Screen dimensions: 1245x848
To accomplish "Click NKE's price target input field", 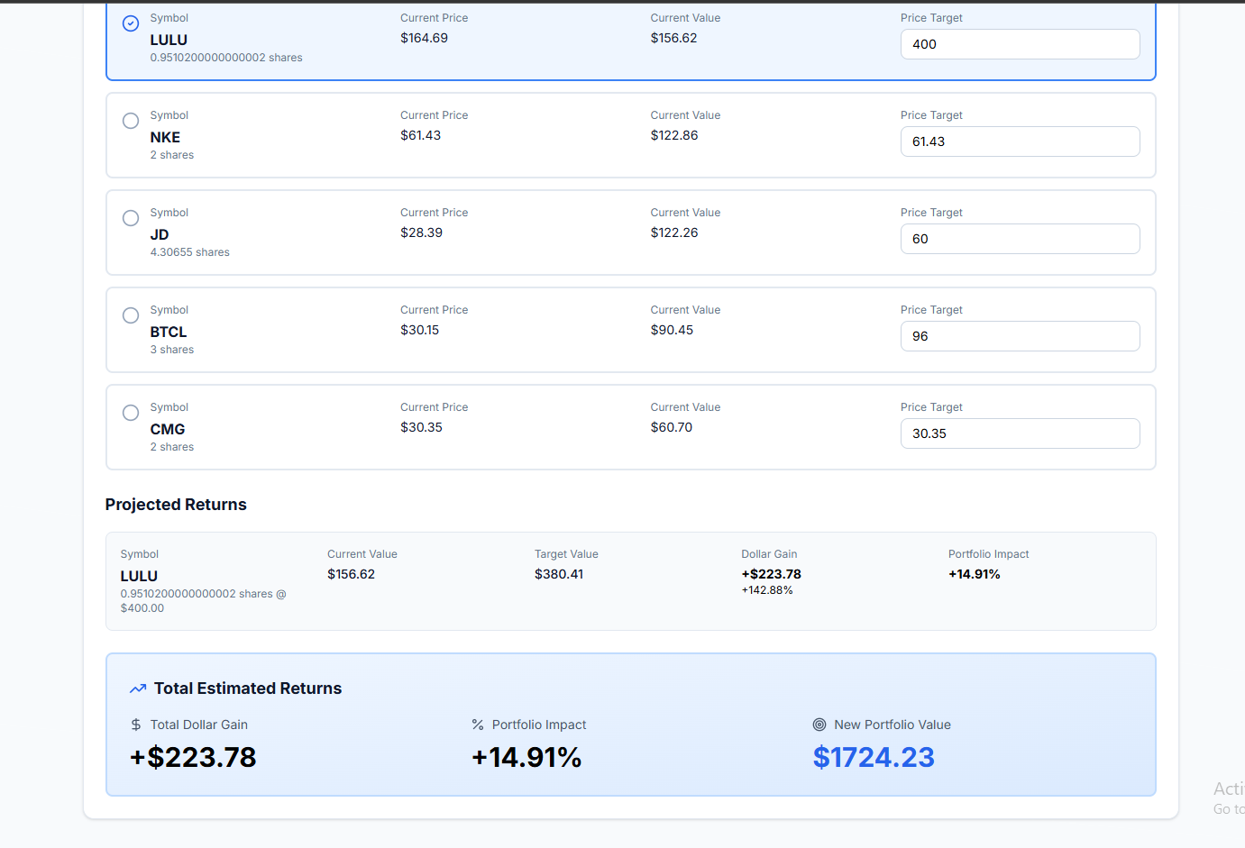I will [x=1020, y=141].
